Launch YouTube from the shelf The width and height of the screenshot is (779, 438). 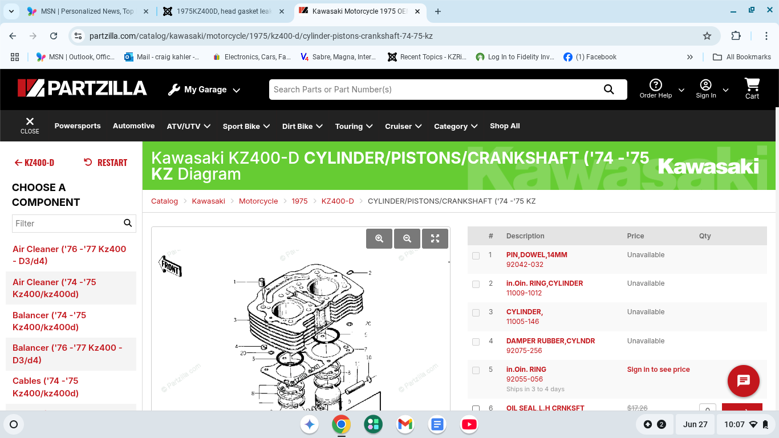[469, 424]
